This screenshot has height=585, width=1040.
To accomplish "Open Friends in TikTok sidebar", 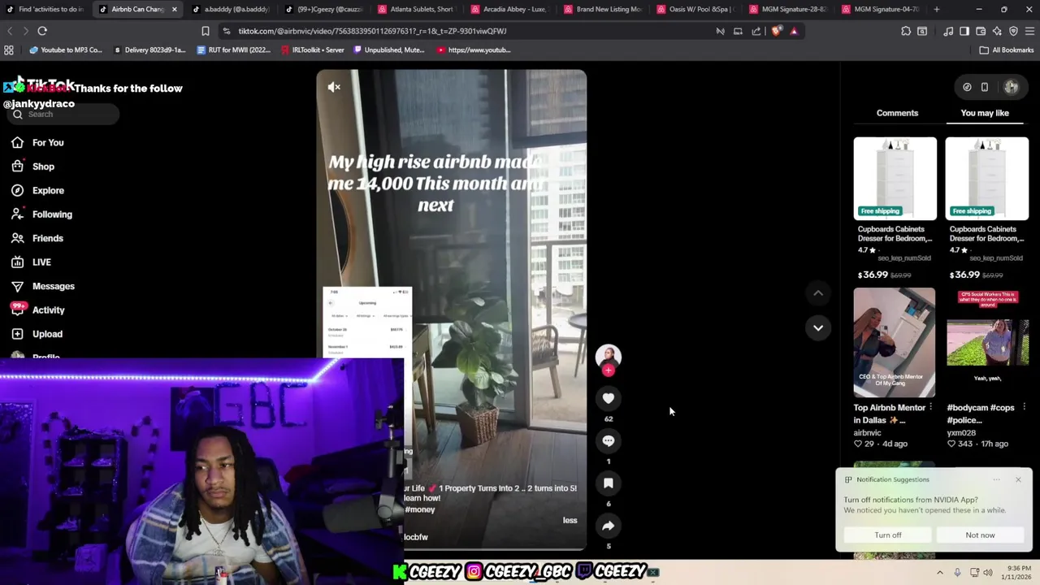I will 47,238.
